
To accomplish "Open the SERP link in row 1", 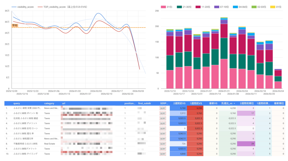I will click(163, 108).
